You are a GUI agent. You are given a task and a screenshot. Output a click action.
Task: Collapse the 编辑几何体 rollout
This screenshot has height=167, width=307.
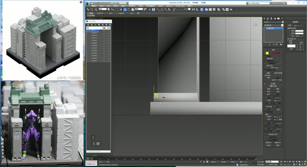click(x=273, y=86)
